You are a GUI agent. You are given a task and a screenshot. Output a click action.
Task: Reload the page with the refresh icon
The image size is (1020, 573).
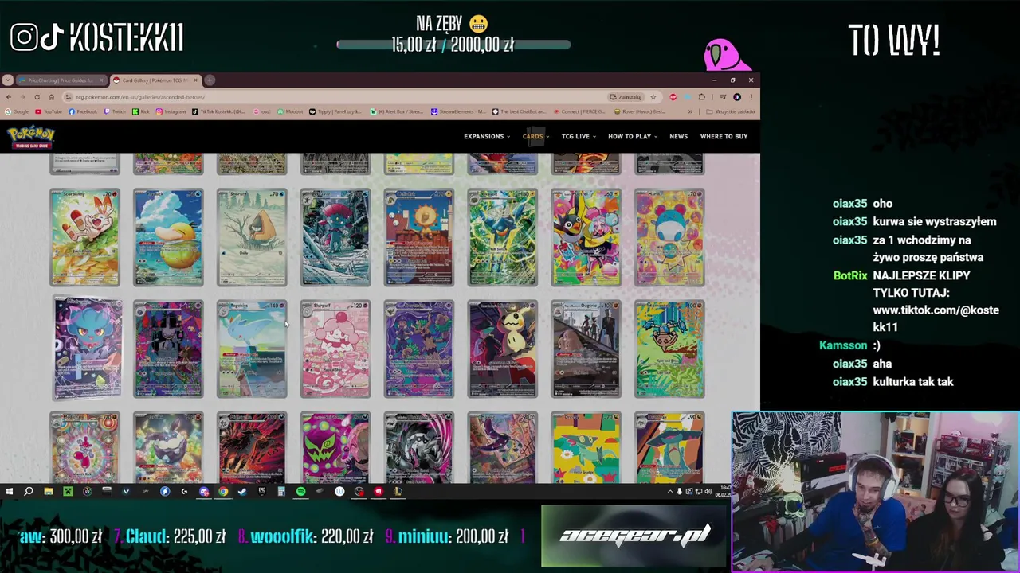pyautogui.click(x=37, y=97)
